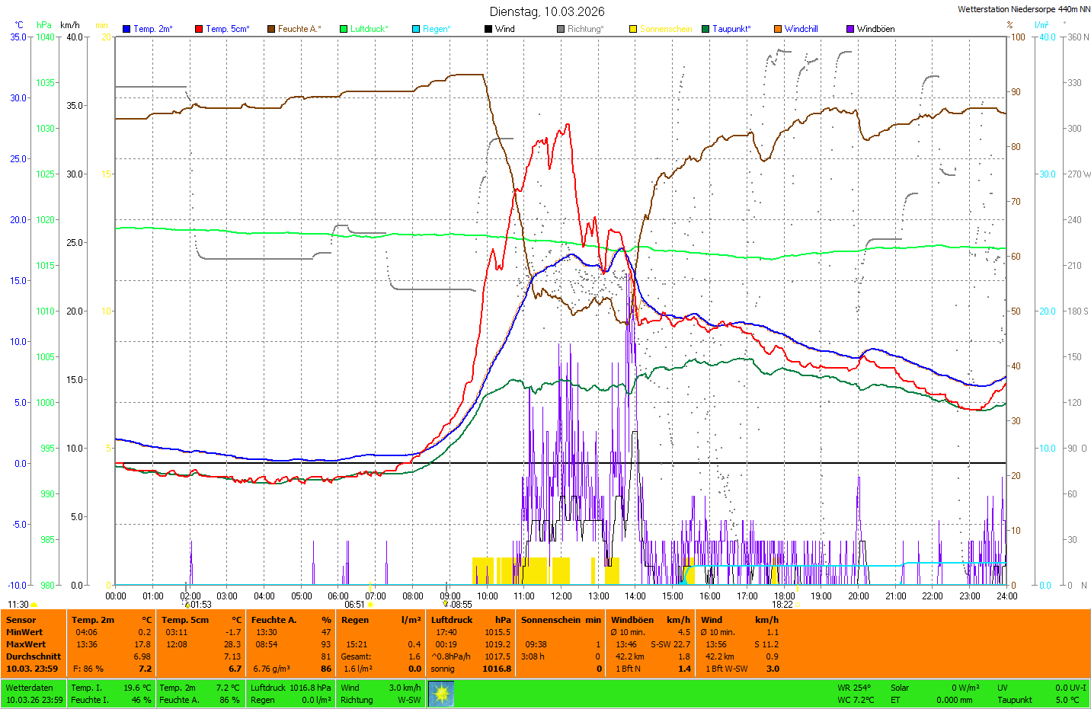Image resolution: width=1091 pixels, height=709 pixels.
Task: Click the brown Feuchte A. legend square
Action: click(x=271, y=29)
